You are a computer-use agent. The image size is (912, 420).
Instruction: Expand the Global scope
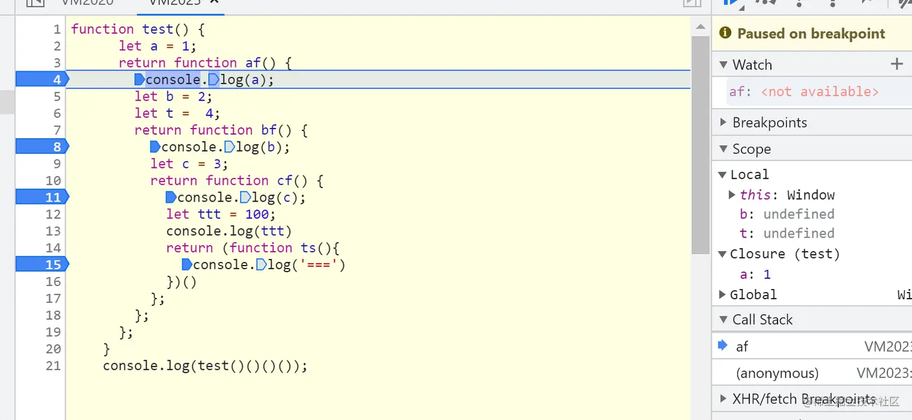722,294
